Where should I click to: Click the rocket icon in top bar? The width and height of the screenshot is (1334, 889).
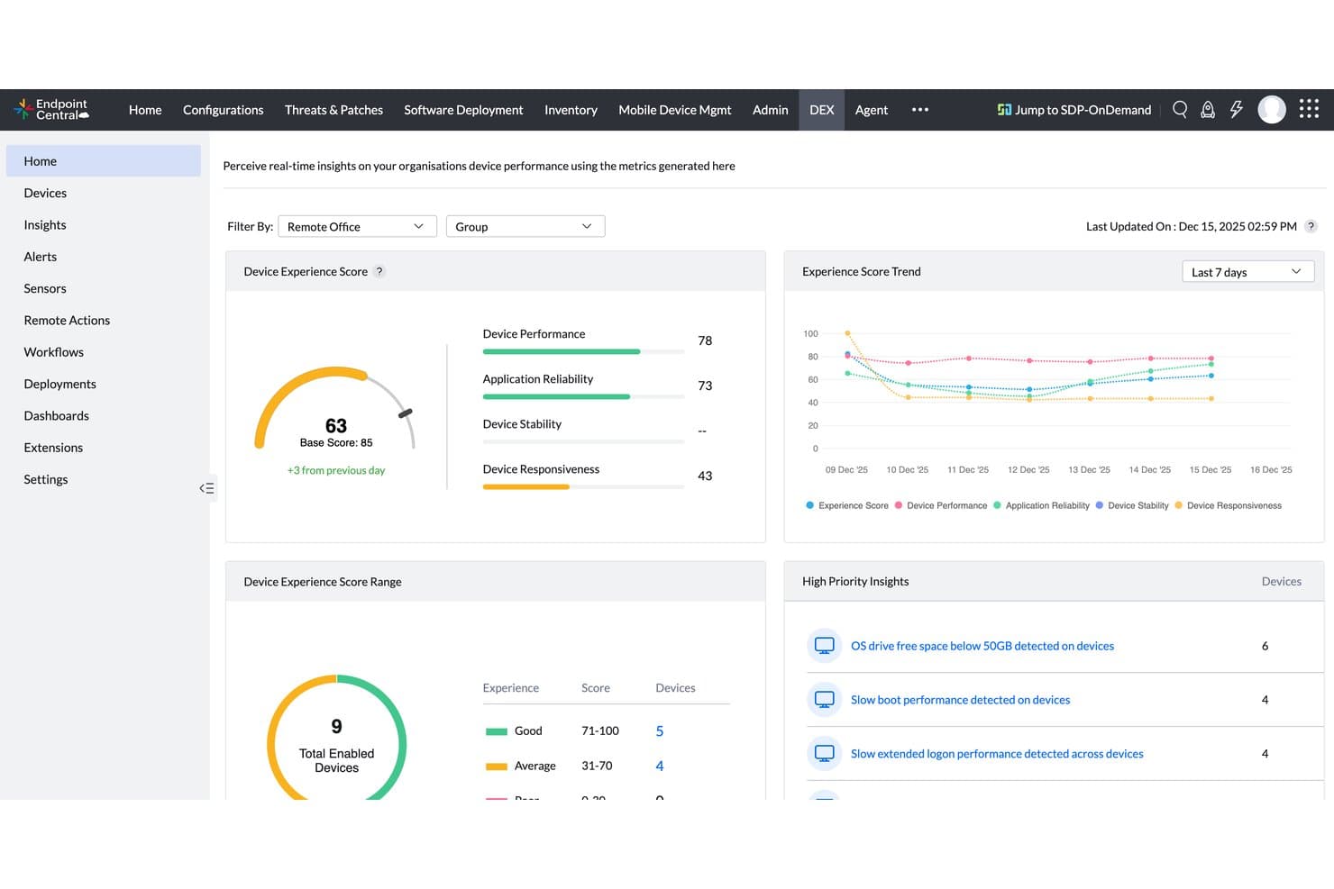click(1208, 110)
